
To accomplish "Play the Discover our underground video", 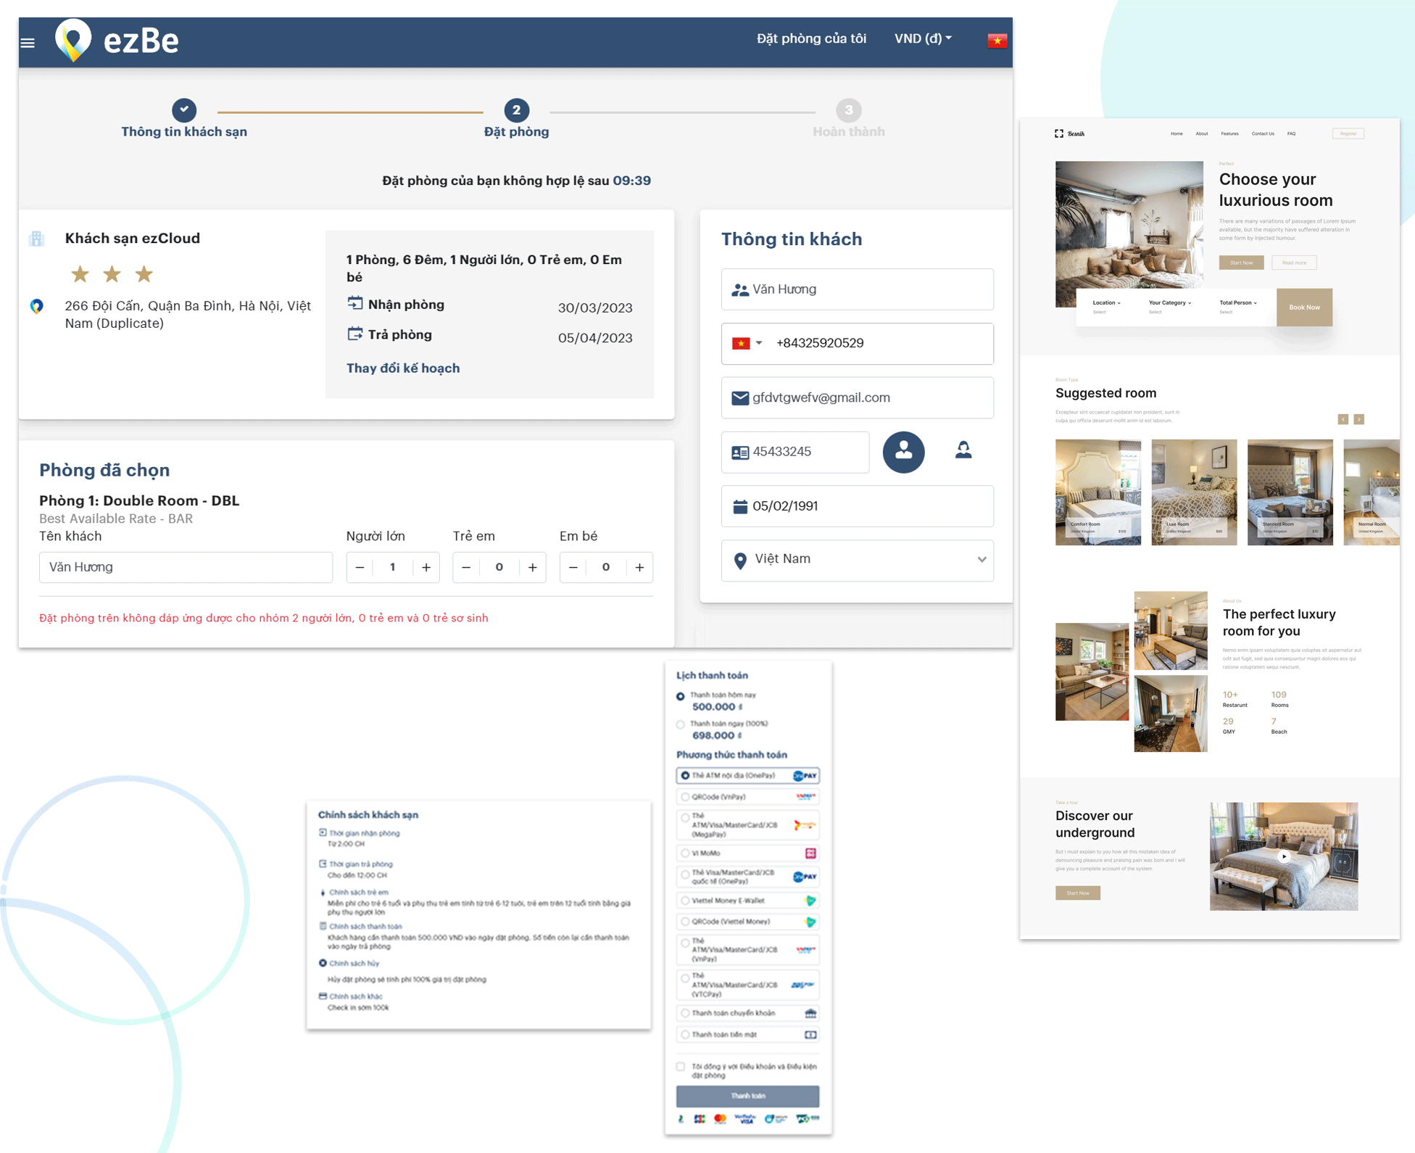I will (x=1284, y=856).
